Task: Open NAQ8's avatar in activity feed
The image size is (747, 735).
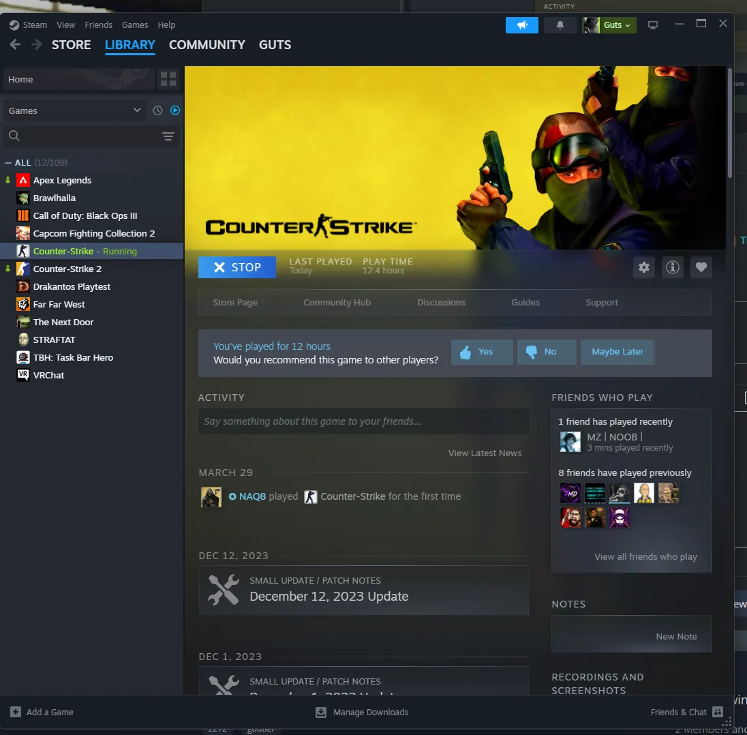Action: [211, 497]
